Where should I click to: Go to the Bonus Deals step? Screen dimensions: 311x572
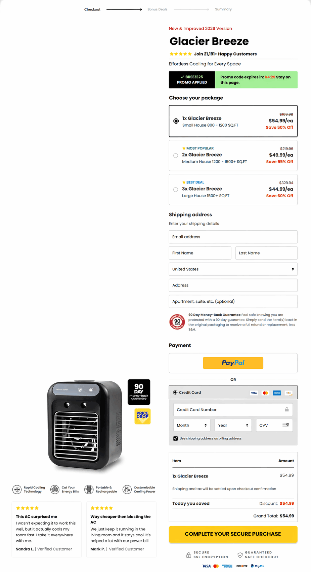tap(157, 9)
